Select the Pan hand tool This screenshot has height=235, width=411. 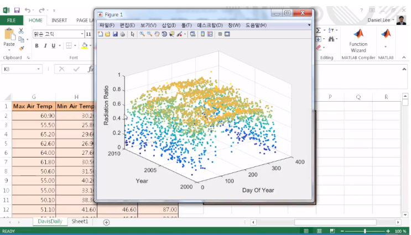point(157,34)
